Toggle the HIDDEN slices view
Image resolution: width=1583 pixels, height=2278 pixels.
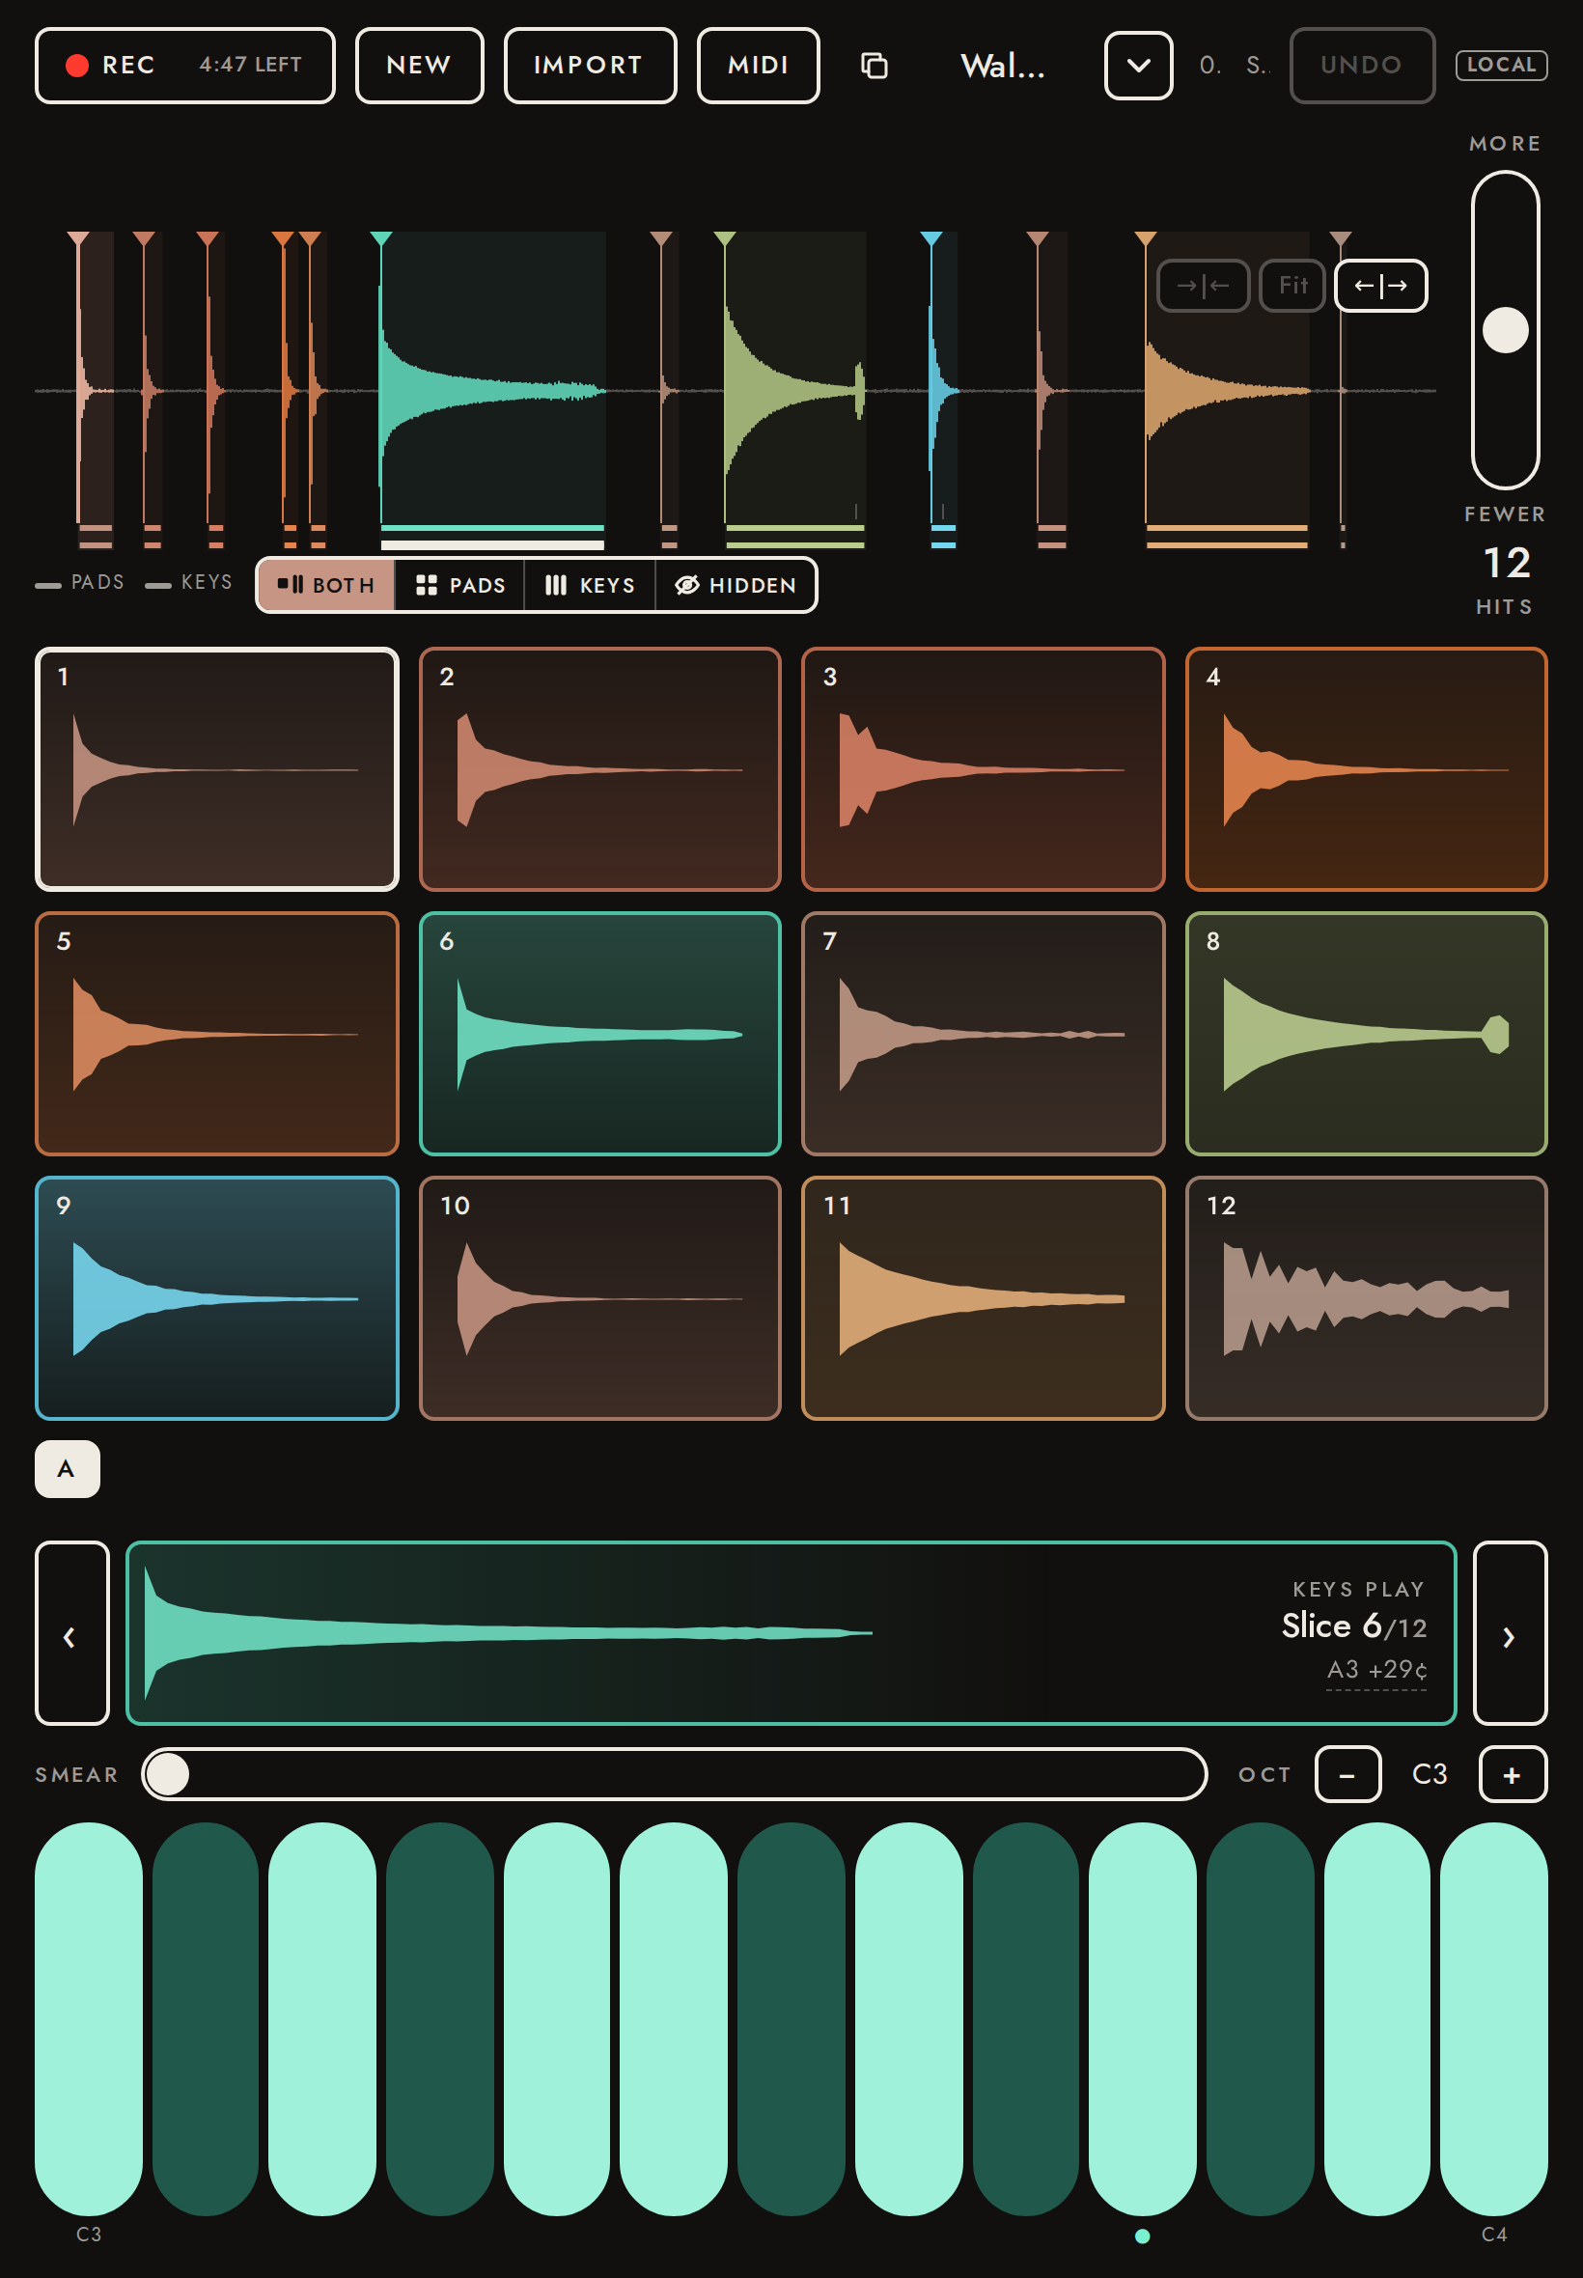736,585
